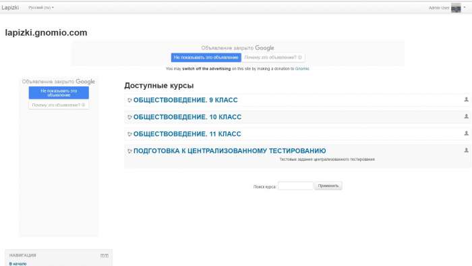Viewport: 472px width, 266px height.
Task: Click the self-enrolment person icon for 10 КЛАСС
Action: 467,116
